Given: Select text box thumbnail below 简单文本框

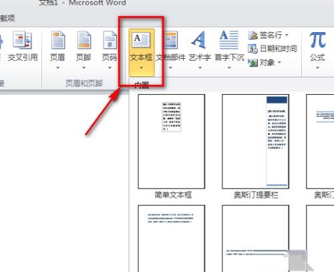Looking at the screenshot, I should pyautogui.click(x=172, y=239).
